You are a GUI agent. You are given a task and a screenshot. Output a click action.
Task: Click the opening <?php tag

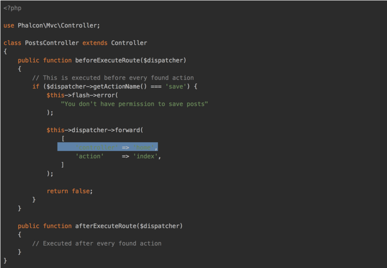click(12, 8)
